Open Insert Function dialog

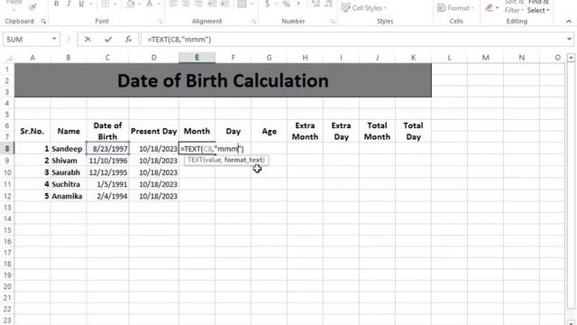128,39
